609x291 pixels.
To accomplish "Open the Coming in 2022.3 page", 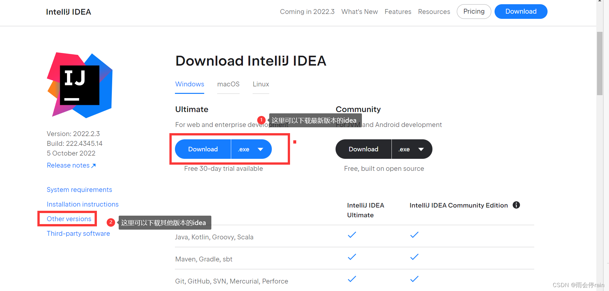I will 307,12.
